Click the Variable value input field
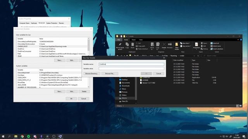248x139 pixels. click(131, 69)
